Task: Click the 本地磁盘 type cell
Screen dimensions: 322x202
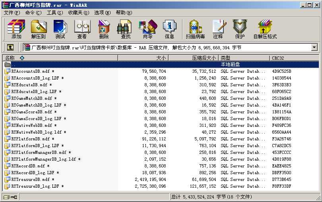Action: 230,64
